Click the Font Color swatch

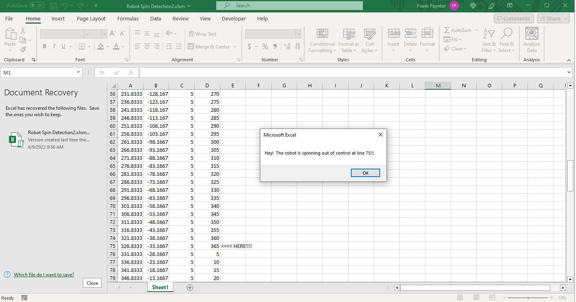pyautogui.click(x=116, y=46)
